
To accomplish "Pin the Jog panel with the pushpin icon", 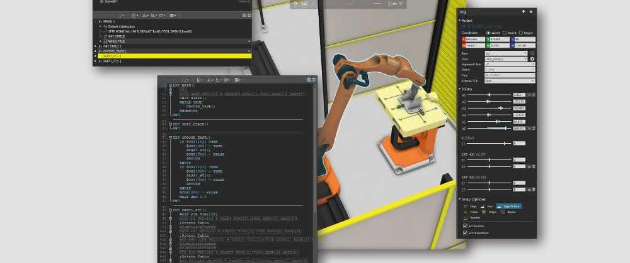I will (x=524, y=12).
